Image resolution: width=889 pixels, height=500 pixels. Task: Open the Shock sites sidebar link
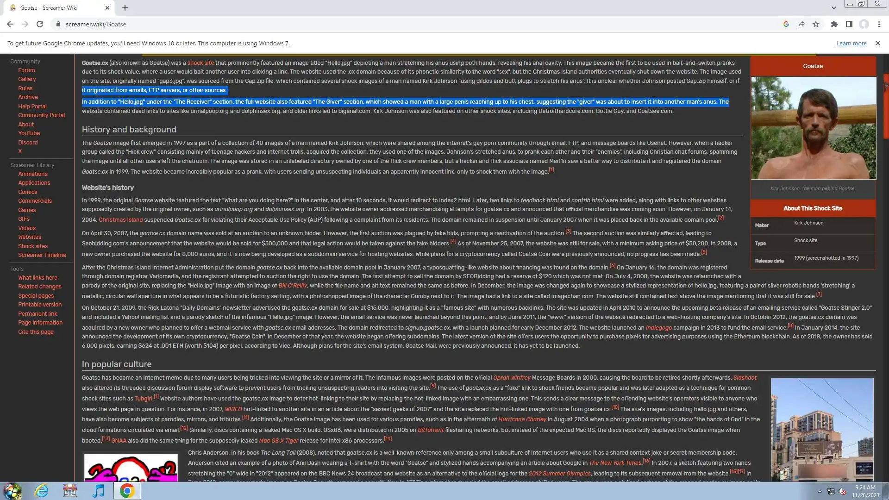click(x=33, y=246)
